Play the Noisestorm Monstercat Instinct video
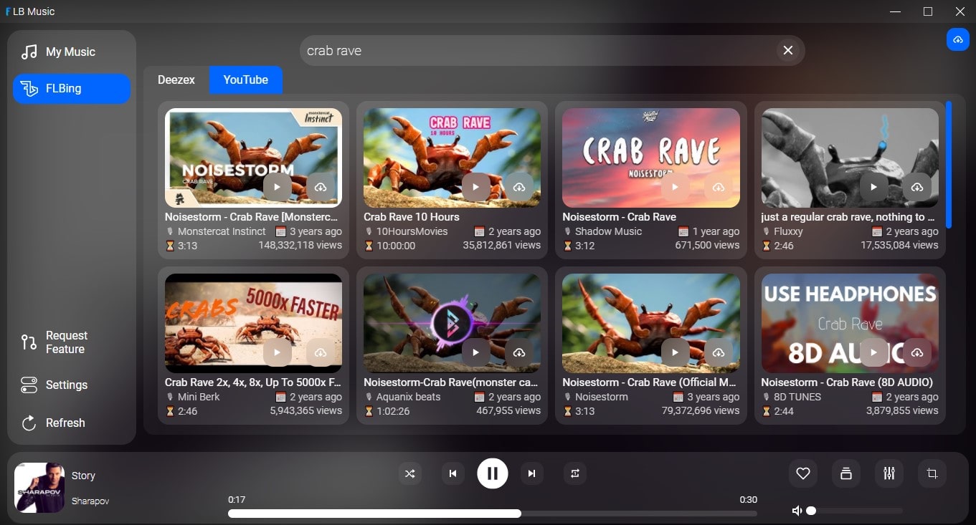This screenshot has height=525, width=976. click(x=277, y=187)
